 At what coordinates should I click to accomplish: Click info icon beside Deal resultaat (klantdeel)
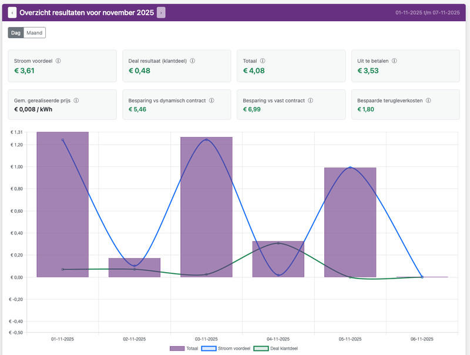193,61
